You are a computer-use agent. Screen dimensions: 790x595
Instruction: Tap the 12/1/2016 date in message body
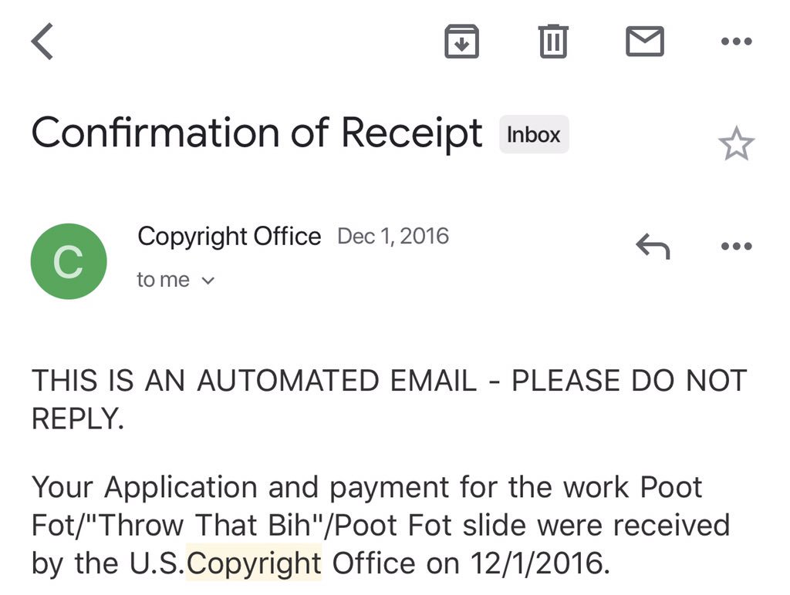[x=540, y=563]
